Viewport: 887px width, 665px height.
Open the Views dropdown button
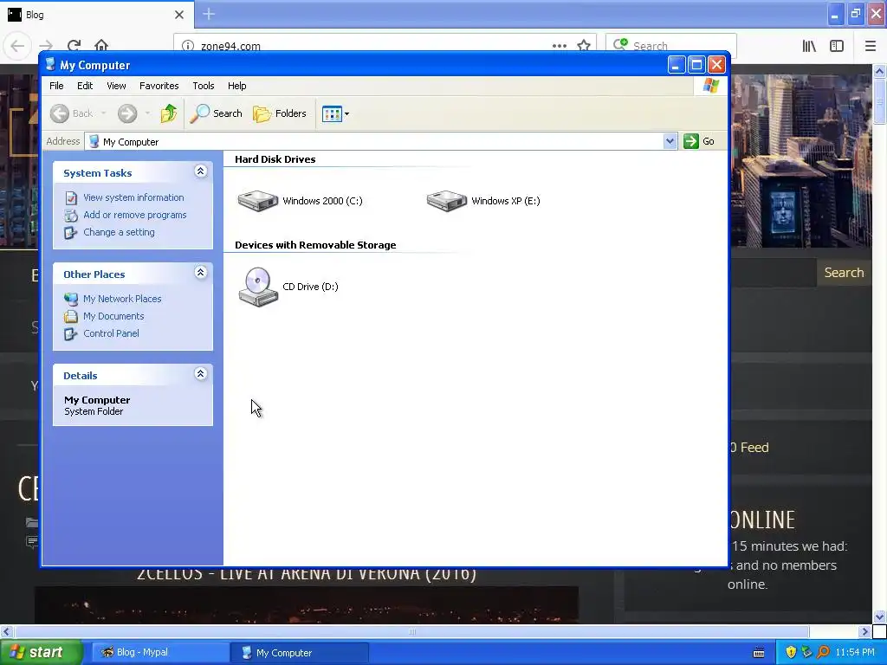[335, 113]
